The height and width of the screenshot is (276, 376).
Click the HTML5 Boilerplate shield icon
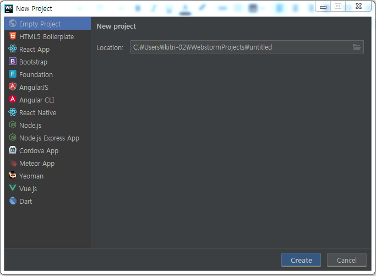click(13, 36)
